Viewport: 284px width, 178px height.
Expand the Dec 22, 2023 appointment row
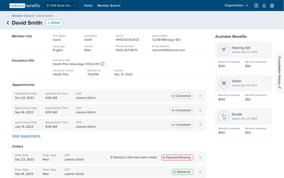[200, 96]
